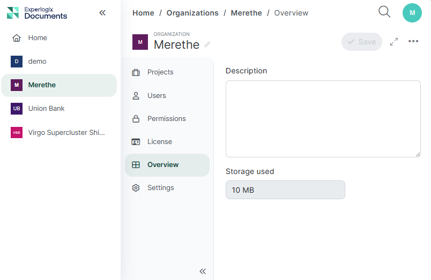Click the Experlogix Documents logo

37,13
